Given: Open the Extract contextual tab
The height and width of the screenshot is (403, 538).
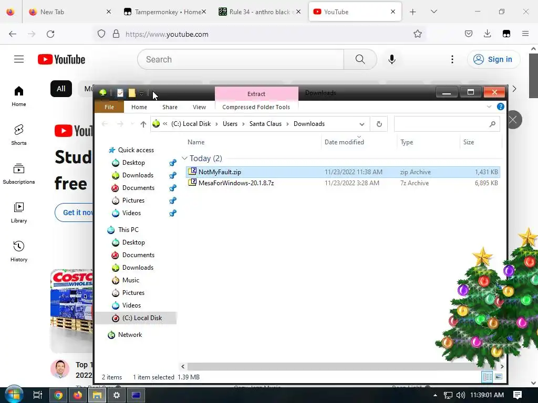Looking at the screenshot, I should 256,93.
